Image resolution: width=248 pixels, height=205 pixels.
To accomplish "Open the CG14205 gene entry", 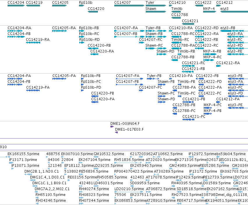I will [x=59, y=6].
